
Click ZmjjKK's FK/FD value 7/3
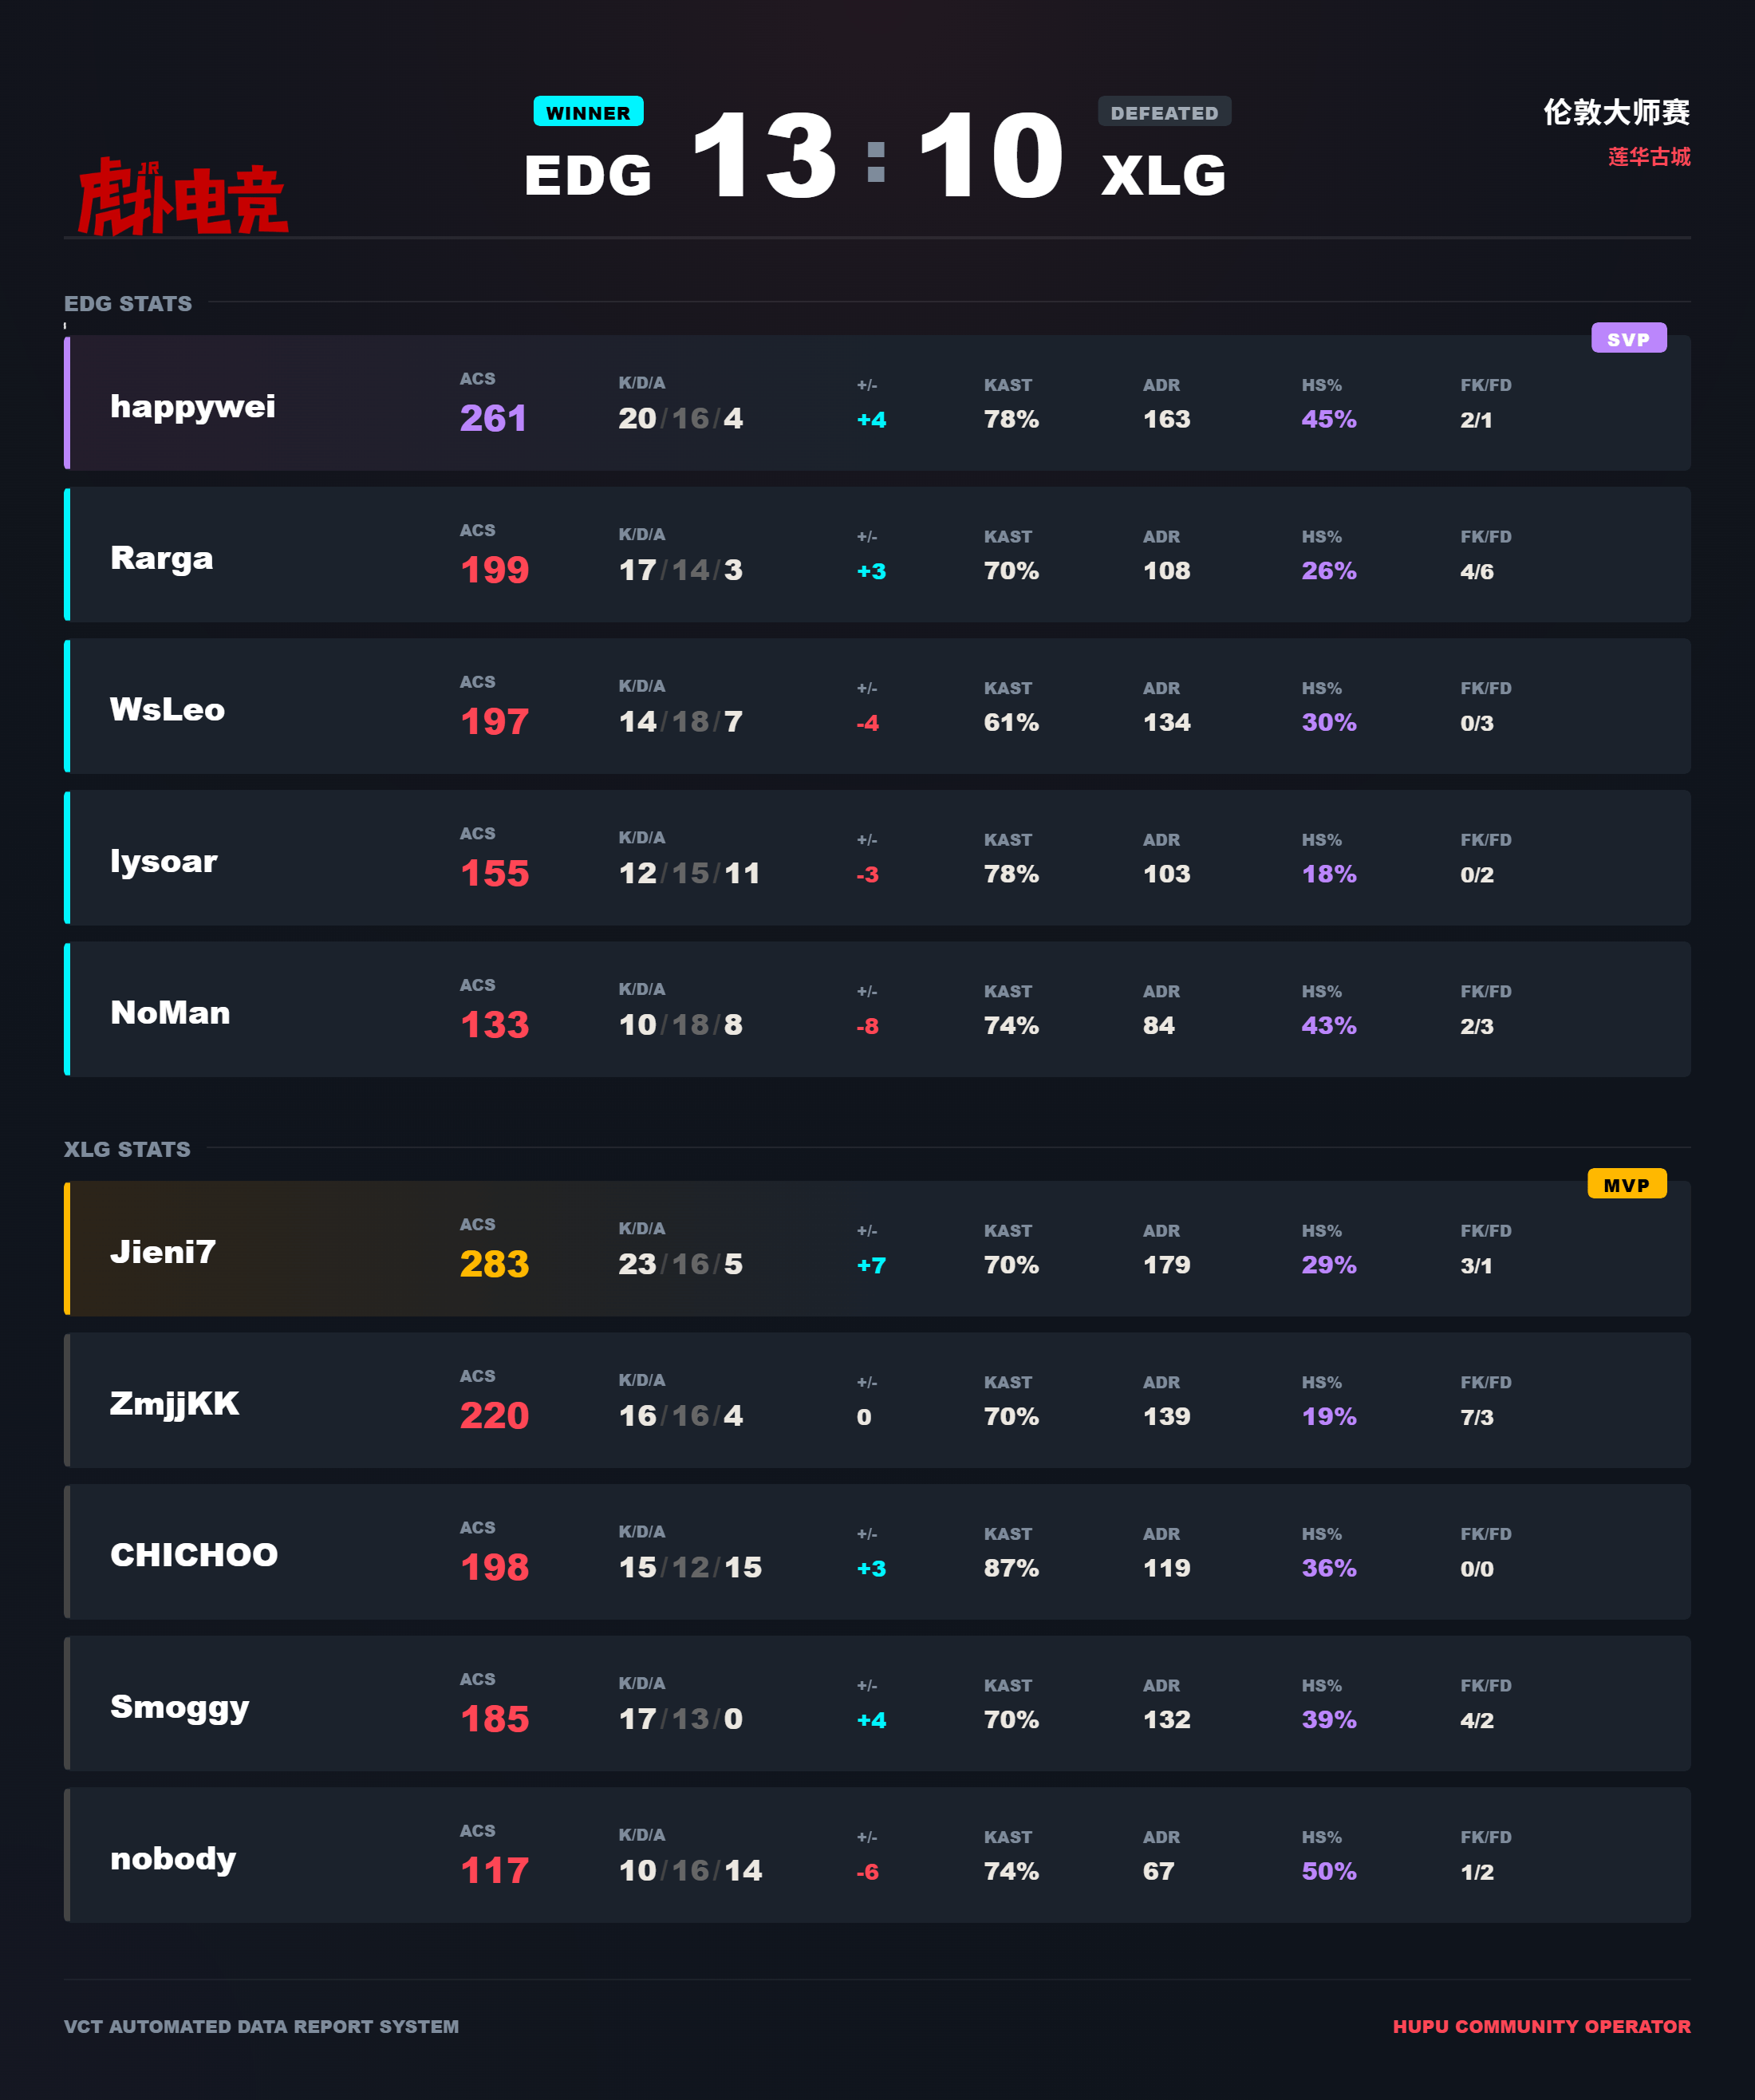tap(1476, 1417)
